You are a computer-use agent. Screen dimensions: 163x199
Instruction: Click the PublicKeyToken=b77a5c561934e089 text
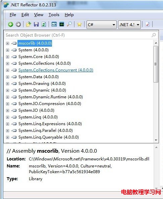click(64, 172)
